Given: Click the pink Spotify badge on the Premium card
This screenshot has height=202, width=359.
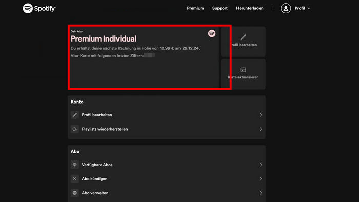Looking at the screenshot, I should [x=212, y=33].
